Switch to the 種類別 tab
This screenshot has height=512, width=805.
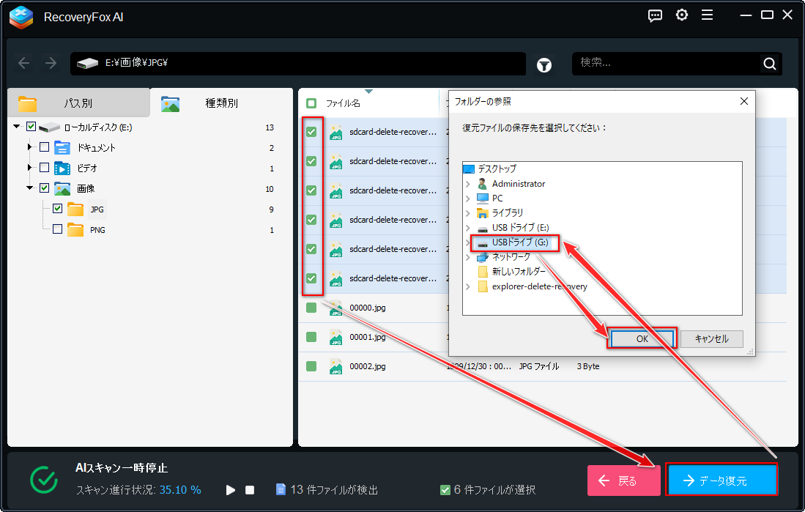[x=221, y=103]
